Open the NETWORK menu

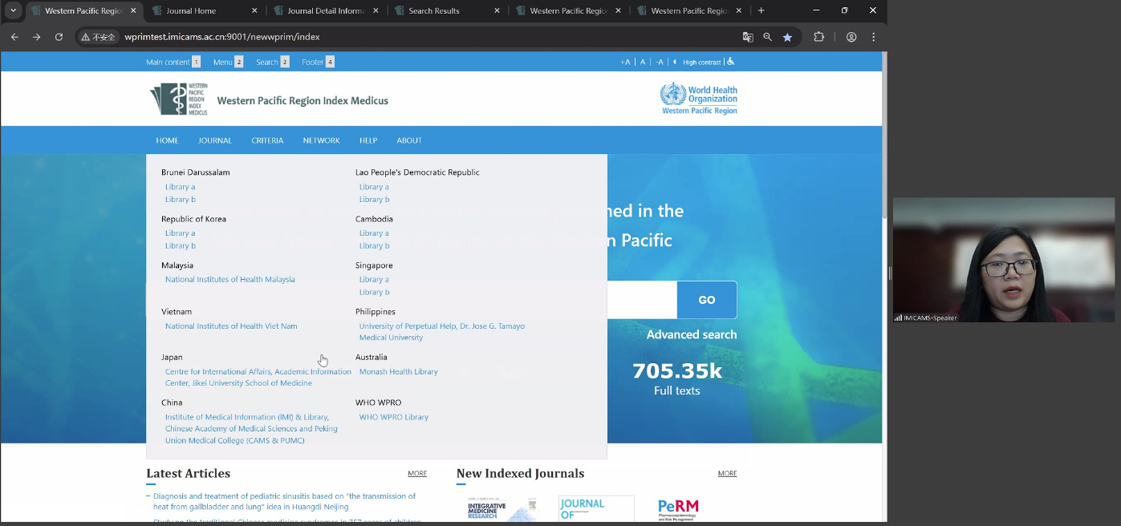coord(321,140)
